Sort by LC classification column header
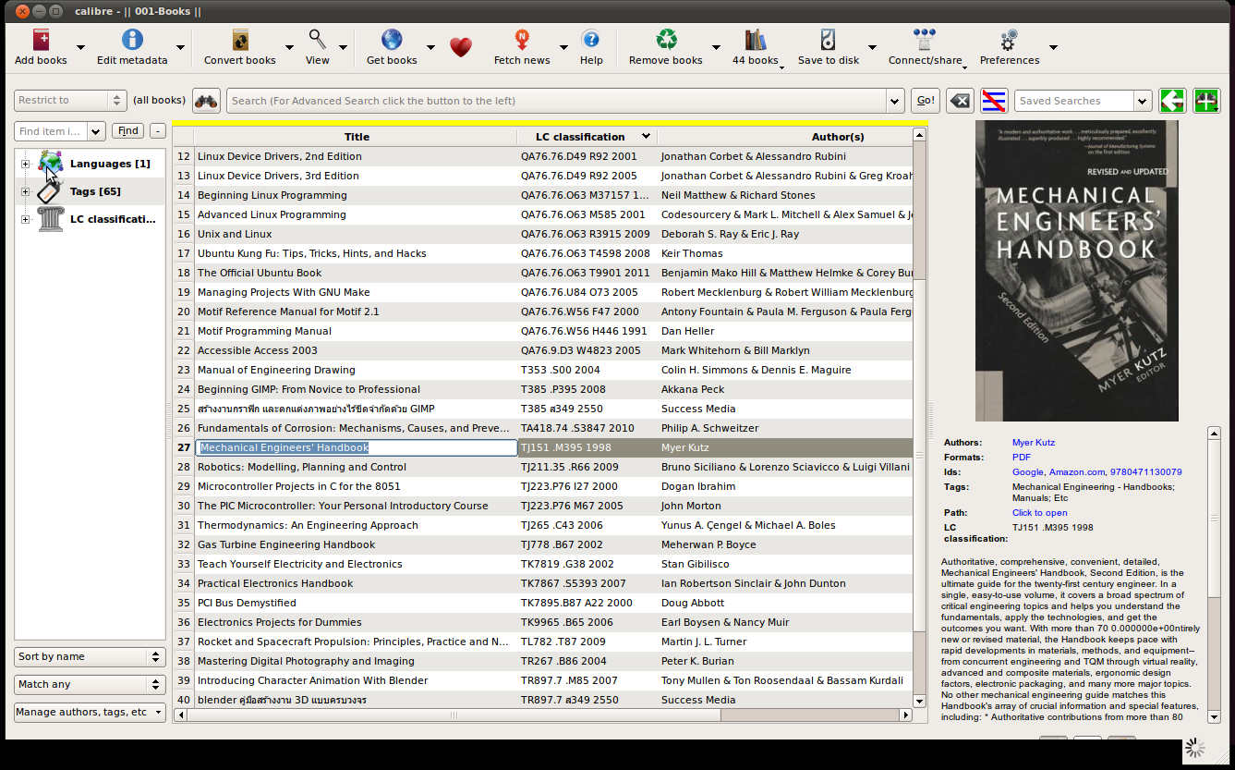 (x=587, y=137)
